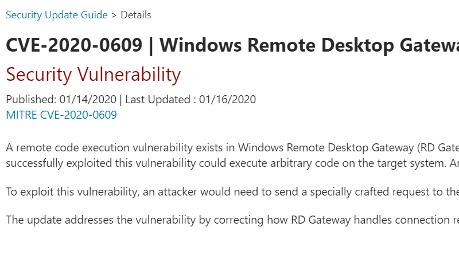The image size is (459, 258).
Task: Click the last updated date 01/16/2020
Action: point(227,99)
